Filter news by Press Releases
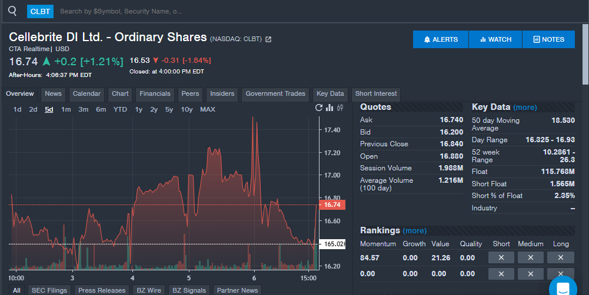 tap(102, 290)
